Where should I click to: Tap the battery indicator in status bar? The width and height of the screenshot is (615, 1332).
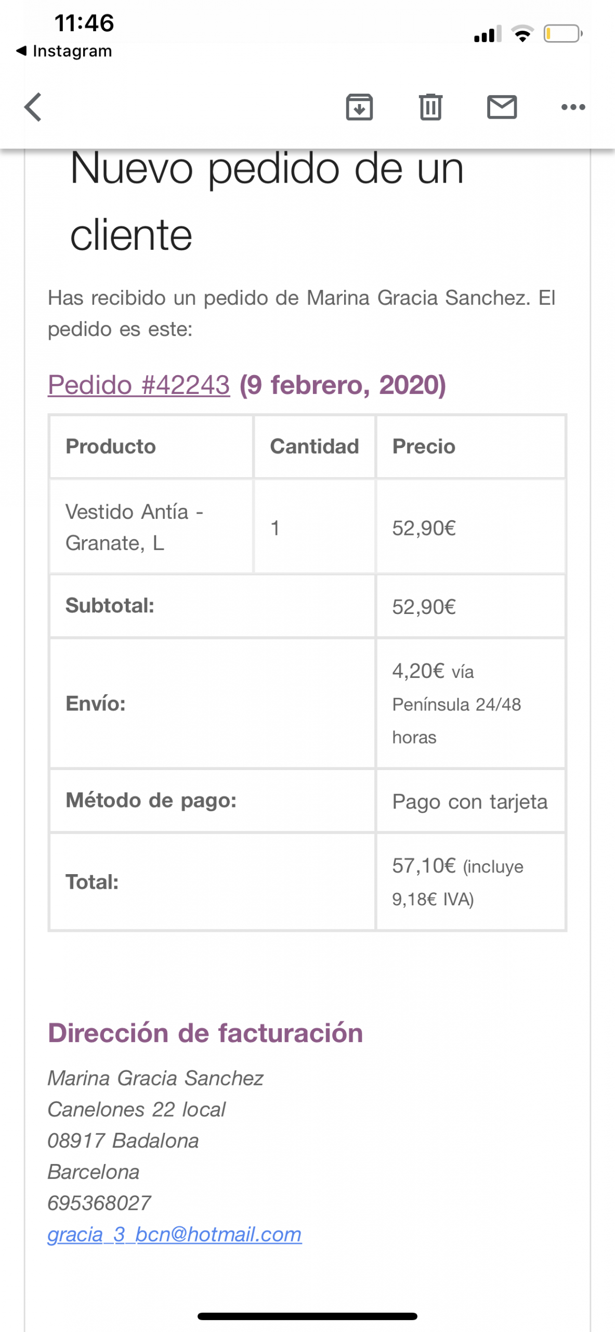point(562,34)
